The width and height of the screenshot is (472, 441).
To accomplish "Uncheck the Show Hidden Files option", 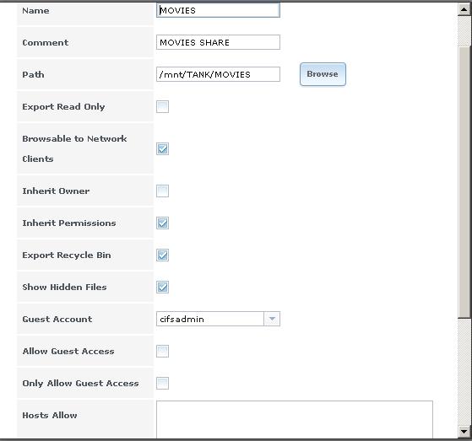I will pos(163,287).
